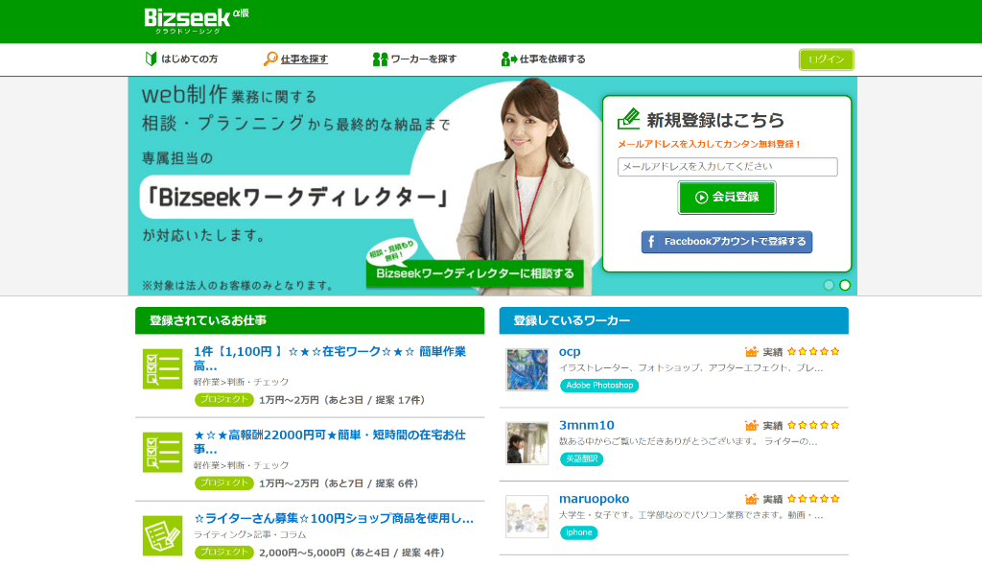The height and width of the screenshot is (565, 982).
Task: Click the writing icon beside ライター募集 job
Action: click(162, 535)
